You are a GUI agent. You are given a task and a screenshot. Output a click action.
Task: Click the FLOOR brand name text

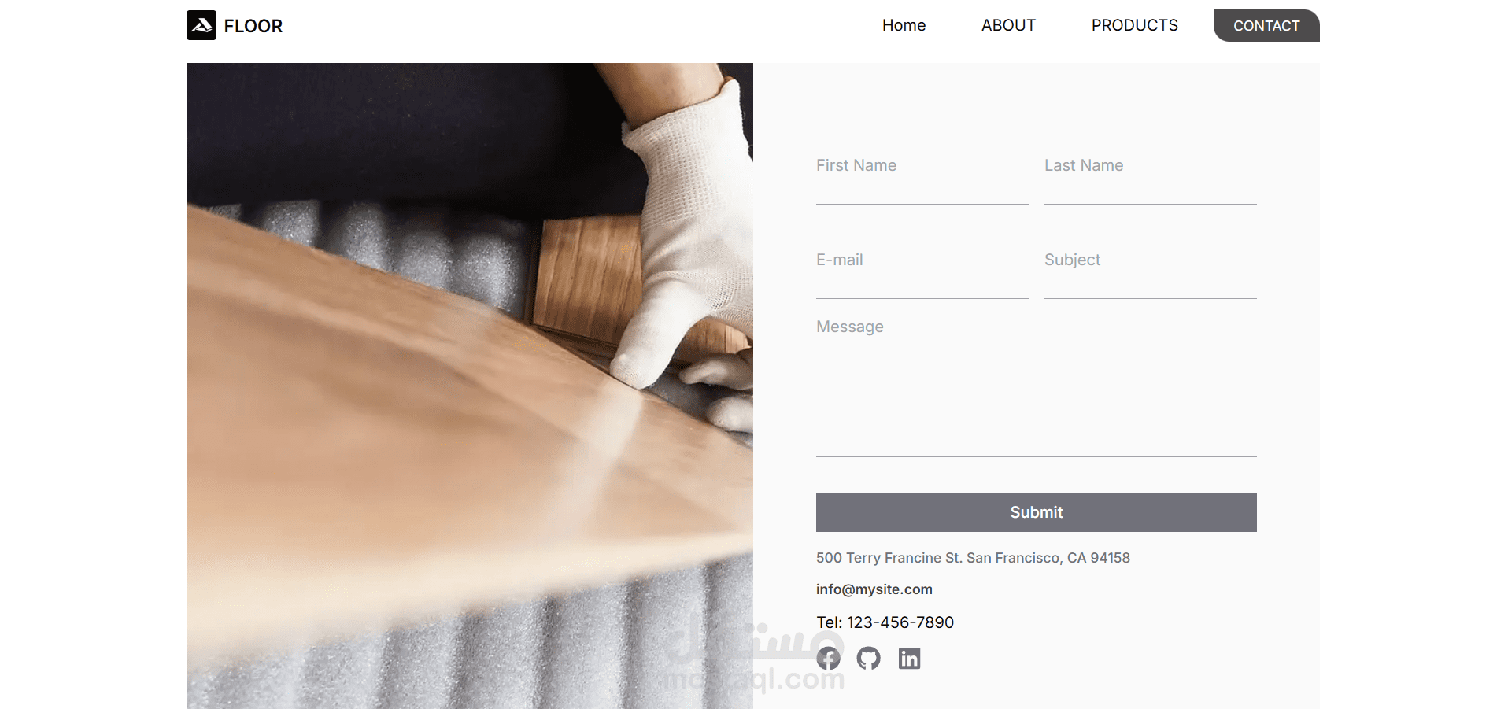(253, 26)
